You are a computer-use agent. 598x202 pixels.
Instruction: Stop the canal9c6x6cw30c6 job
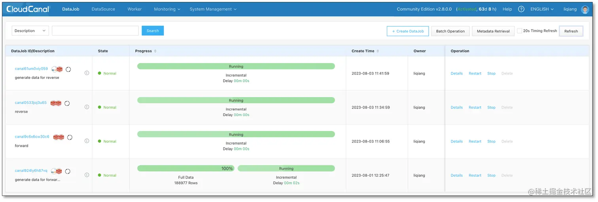(491, 141)
